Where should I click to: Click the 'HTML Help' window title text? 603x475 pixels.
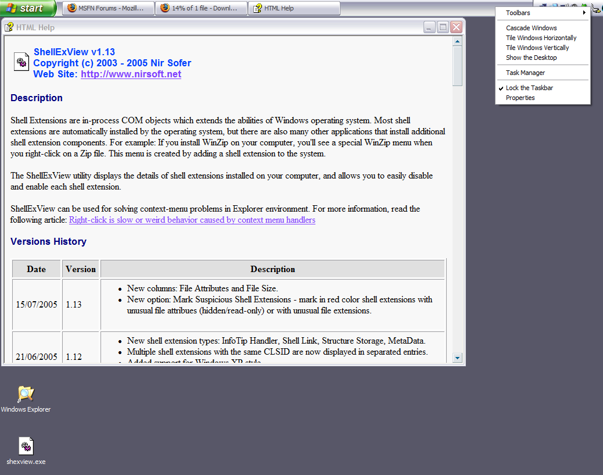35,28
